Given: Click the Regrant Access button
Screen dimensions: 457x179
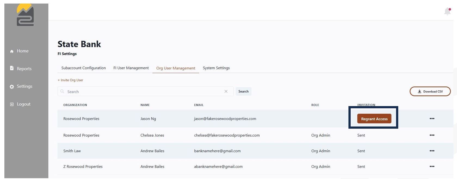Looking at the screenshot, I should click(374, 119).
